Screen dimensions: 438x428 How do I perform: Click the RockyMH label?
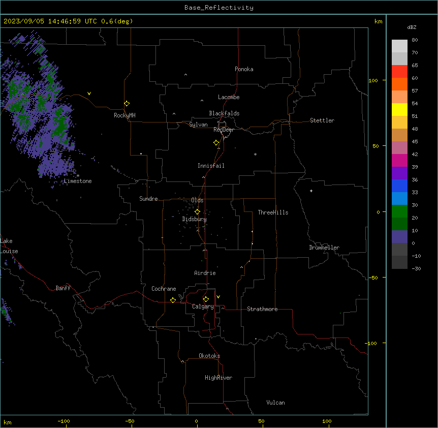click(124, 115)
